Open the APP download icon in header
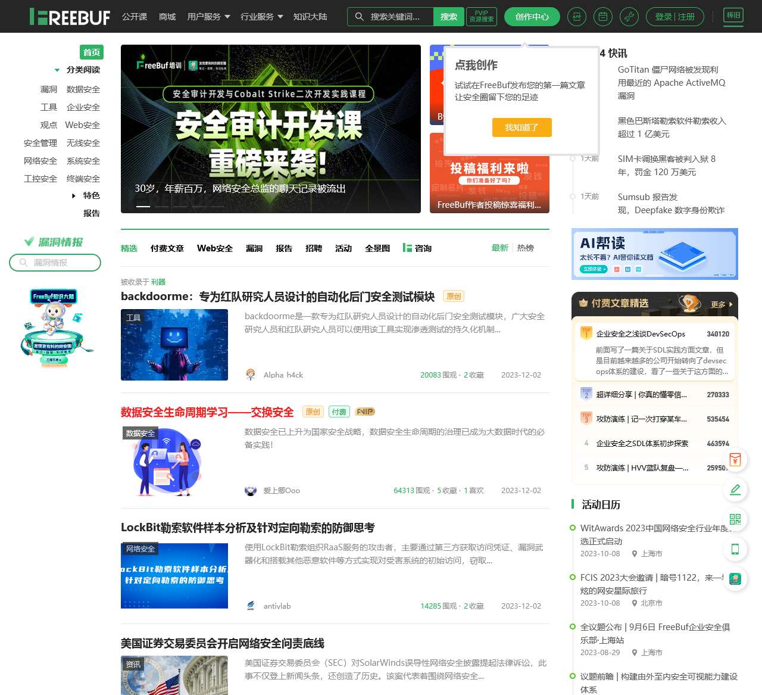 click(x=576, y=17)
